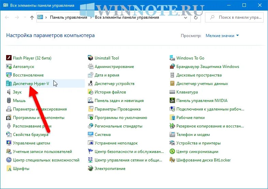Click the Центр специальных возможностей icon

click(9, 160)
